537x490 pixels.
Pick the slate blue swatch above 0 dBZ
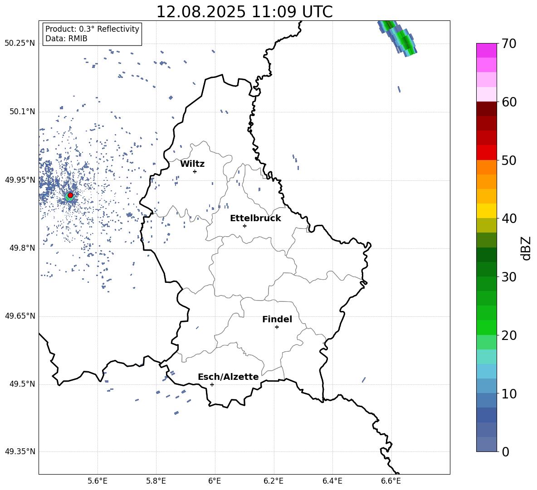(487, 444)
